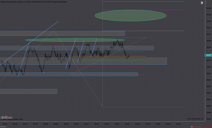Viewport: 212px width, 128px height.
Task: Click the scroll-to-last-bar arrow icon
Action: (x=202, y=3)
